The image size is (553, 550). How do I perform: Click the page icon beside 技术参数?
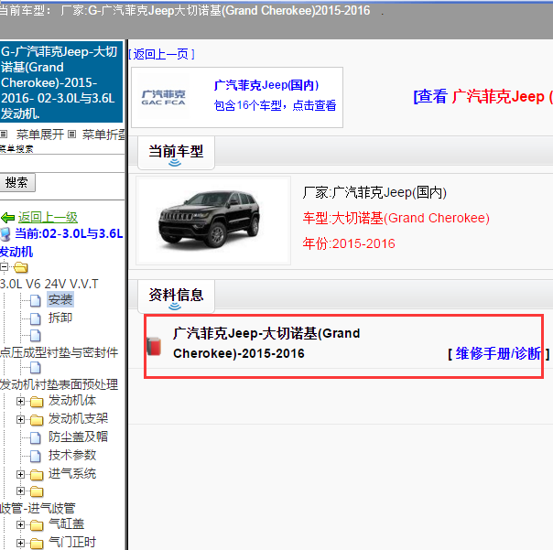pos(36,456)
